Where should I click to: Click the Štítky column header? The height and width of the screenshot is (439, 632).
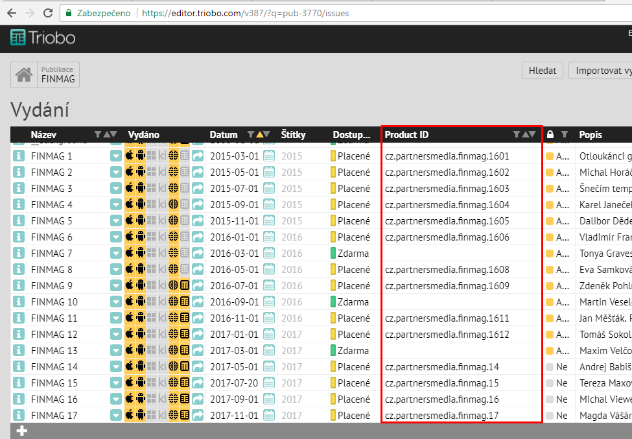pyautogui.click(x=293, y=135)
